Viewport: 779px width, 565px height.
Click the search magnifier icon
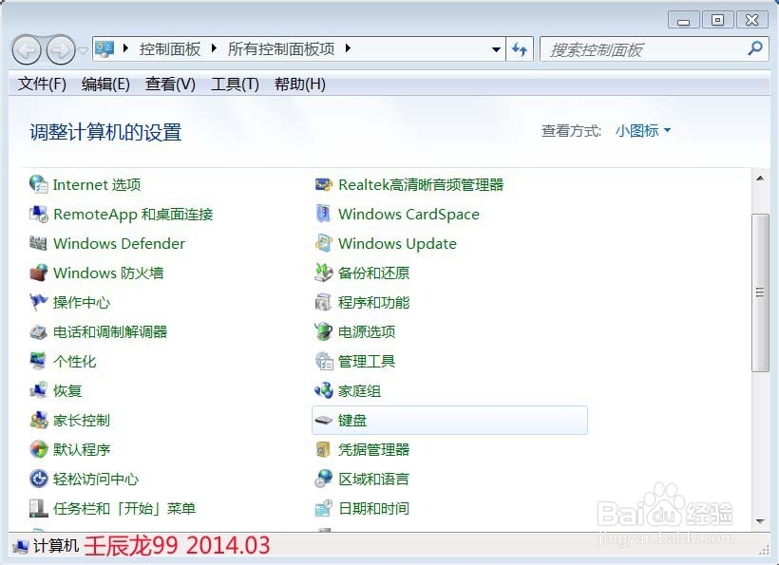click(x=755, y=48)
